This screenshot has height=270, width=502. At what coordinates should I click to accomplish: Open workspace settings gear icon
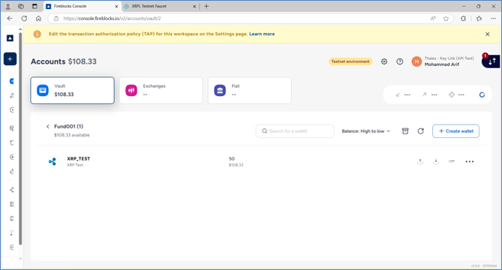(x=384, y=61)
